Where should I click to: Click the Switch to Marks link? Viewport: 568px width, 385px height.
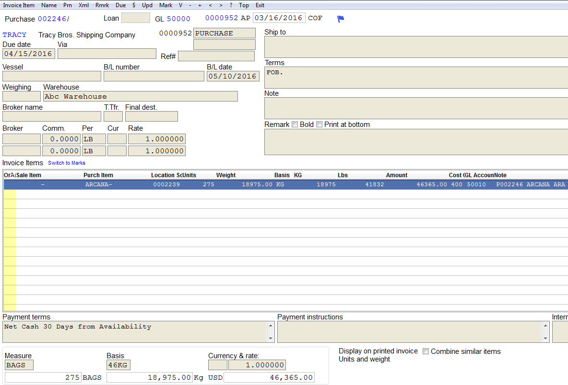pyautogui.click(x=67, y=163)
